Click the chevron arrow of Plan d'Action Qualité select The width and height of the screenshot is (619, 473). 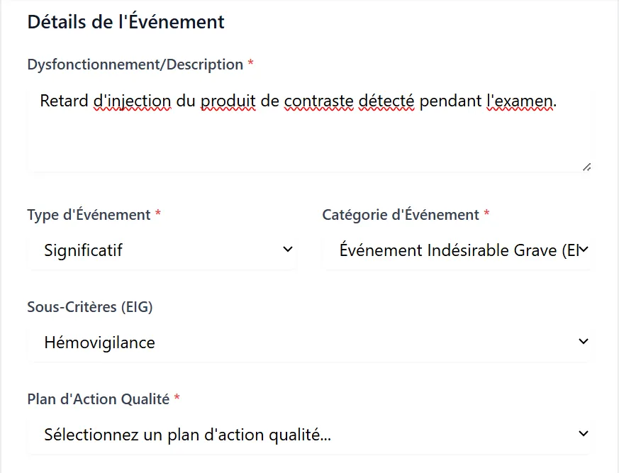tap(584, 433)
